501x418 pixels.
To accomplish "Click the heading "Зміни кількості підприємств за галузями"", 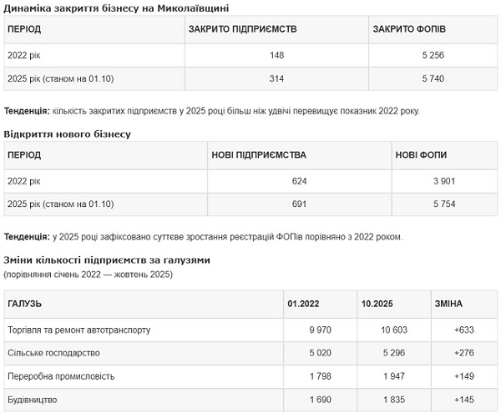I will point(107,260).
